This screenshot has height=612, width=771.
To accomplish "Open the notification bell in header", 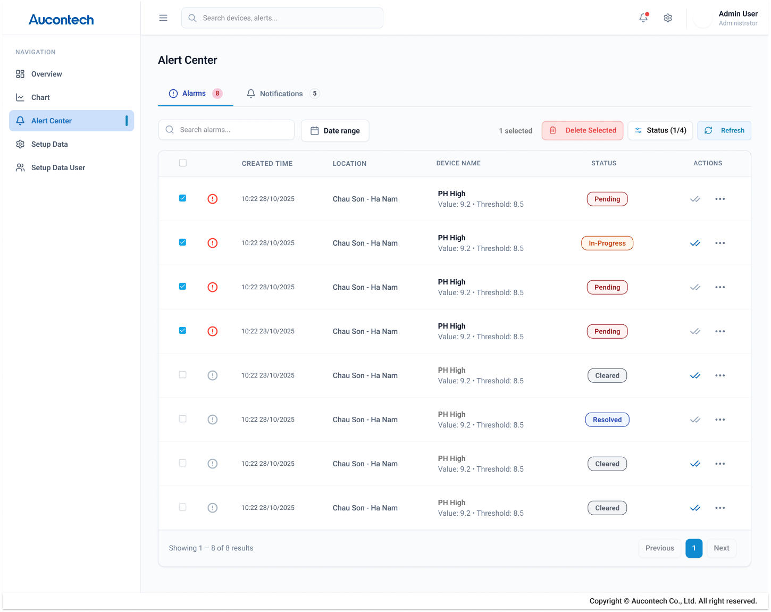I will click(x=643, y=18).
